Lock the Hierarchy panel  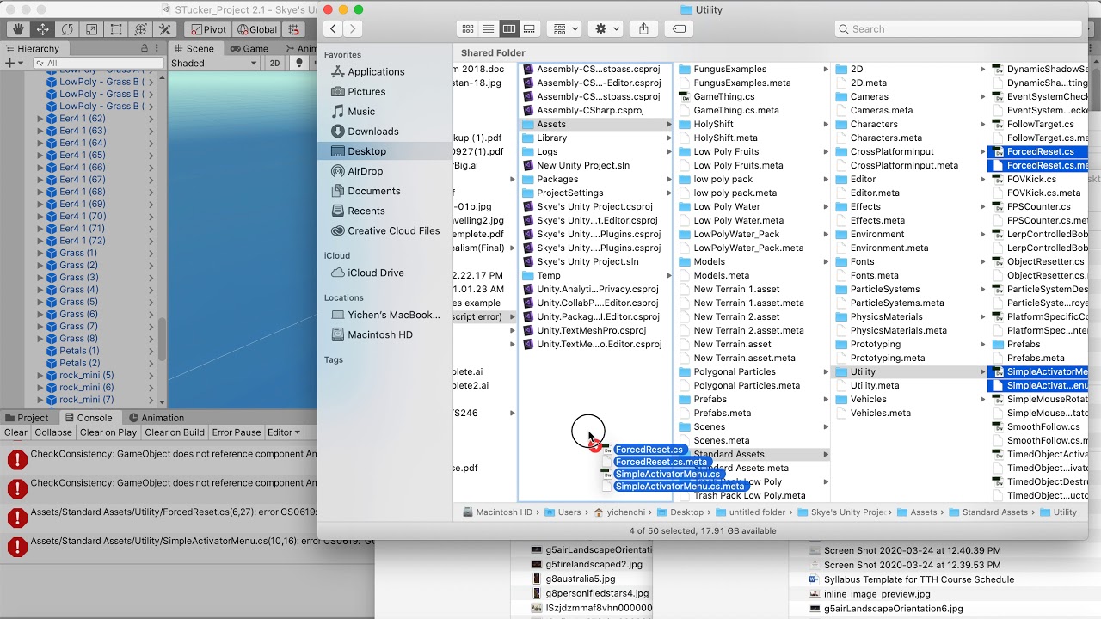click(144, 49)
